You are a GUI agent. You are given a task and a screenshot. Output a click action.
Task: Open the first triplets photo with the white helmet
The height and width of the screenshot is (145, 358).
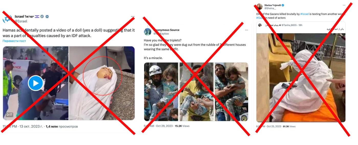coord(161,92)
